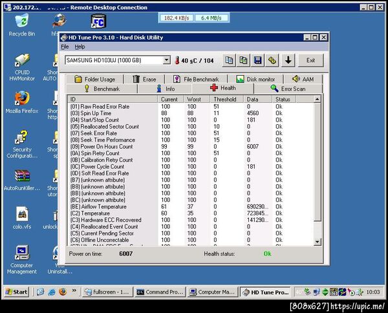This screenshot has height=313, width=388.
Task: Click the scroll up arrow of attribute list
Action: (x=318, y=99)
